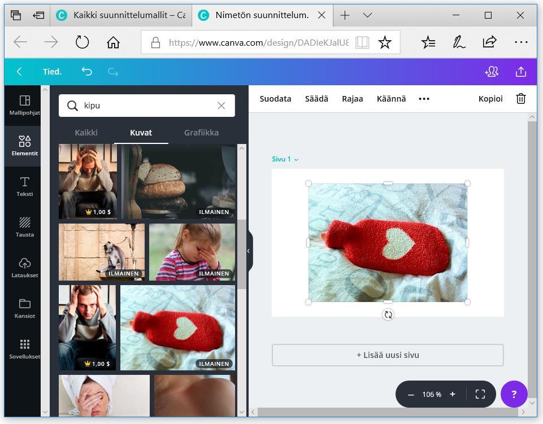The height and width of the screenshot is (424, 543).
Task: Open the Tausta background panel
Action: point(24,227)
